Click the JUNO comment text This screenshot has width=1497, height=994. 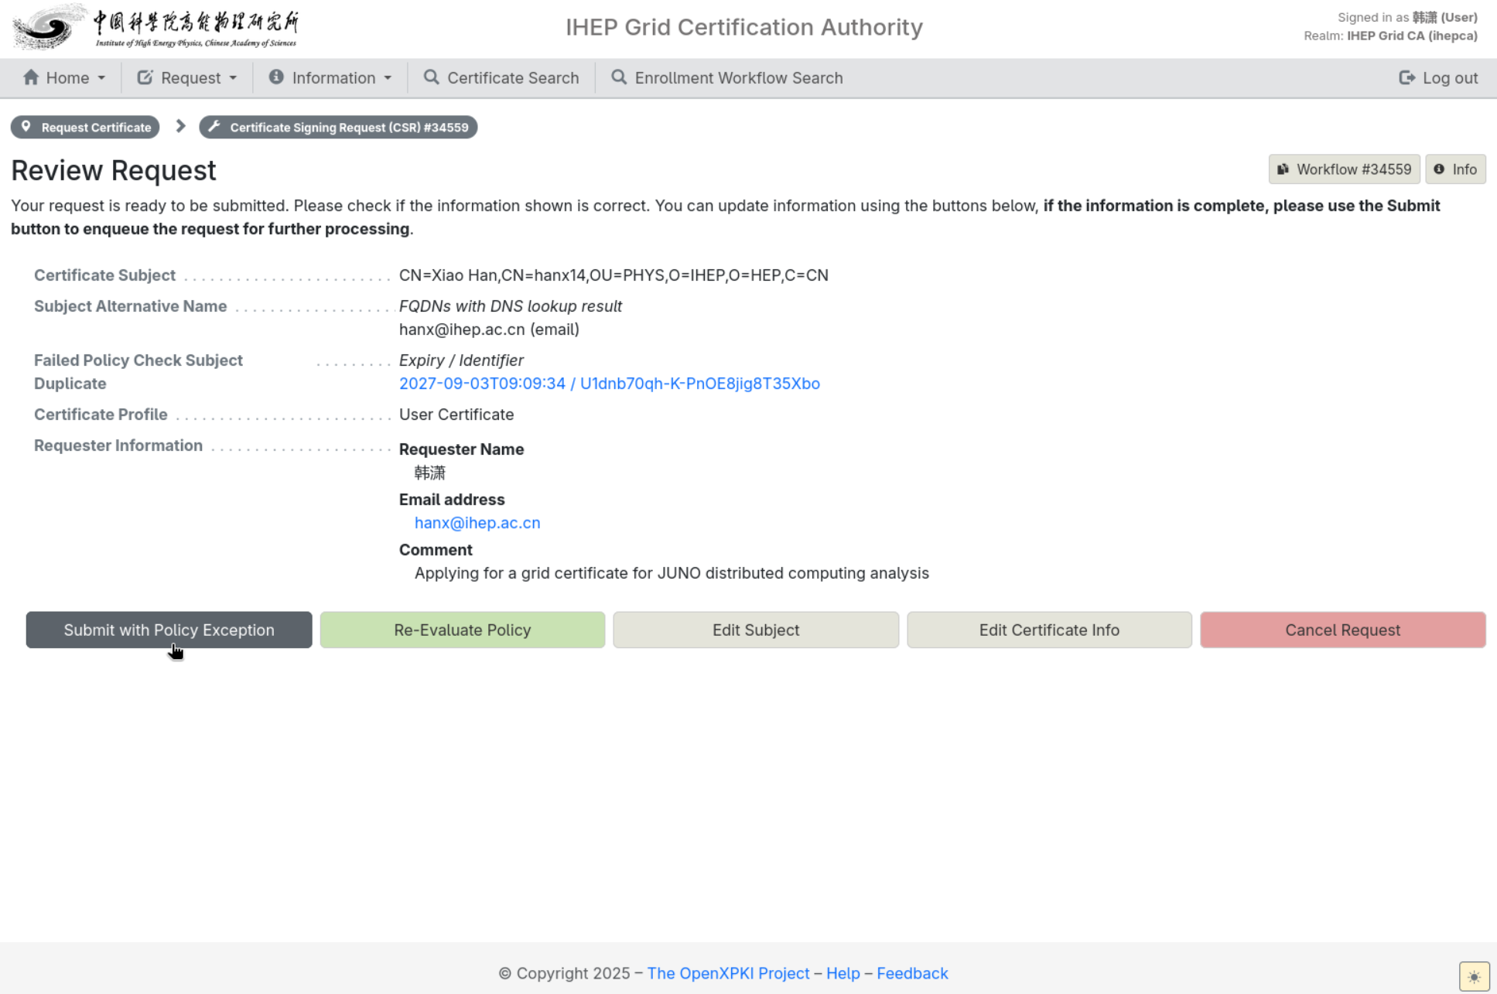tap(672, 573)
